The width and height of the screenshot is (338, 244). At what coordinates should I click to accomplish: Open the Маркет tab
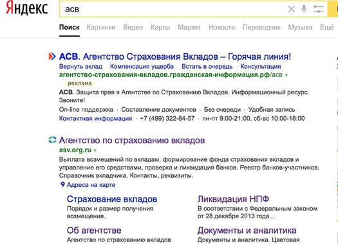coord(189,28)
